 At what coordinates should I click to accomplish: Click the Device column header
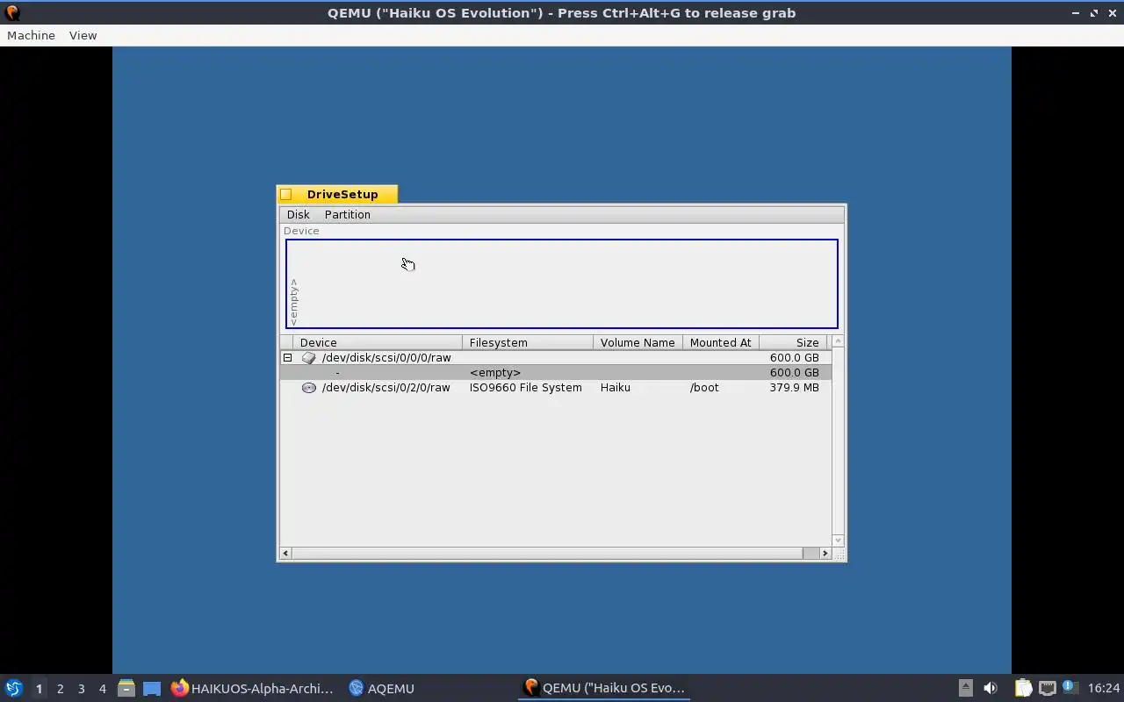[378, 342]
